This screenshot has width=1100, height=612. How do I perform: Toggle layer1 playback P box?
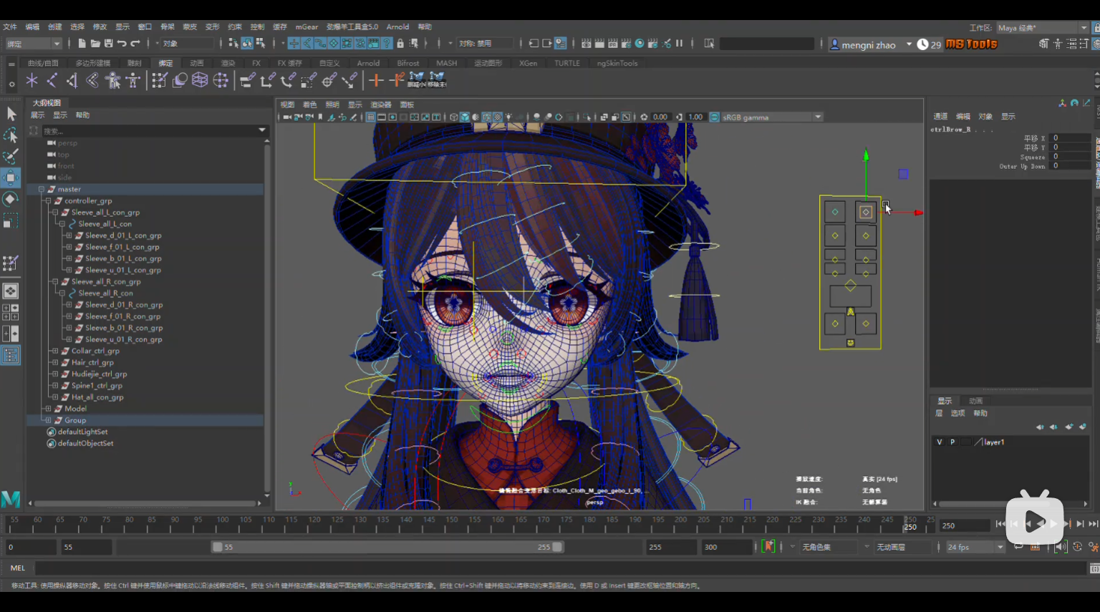click(x=952, y=442)
